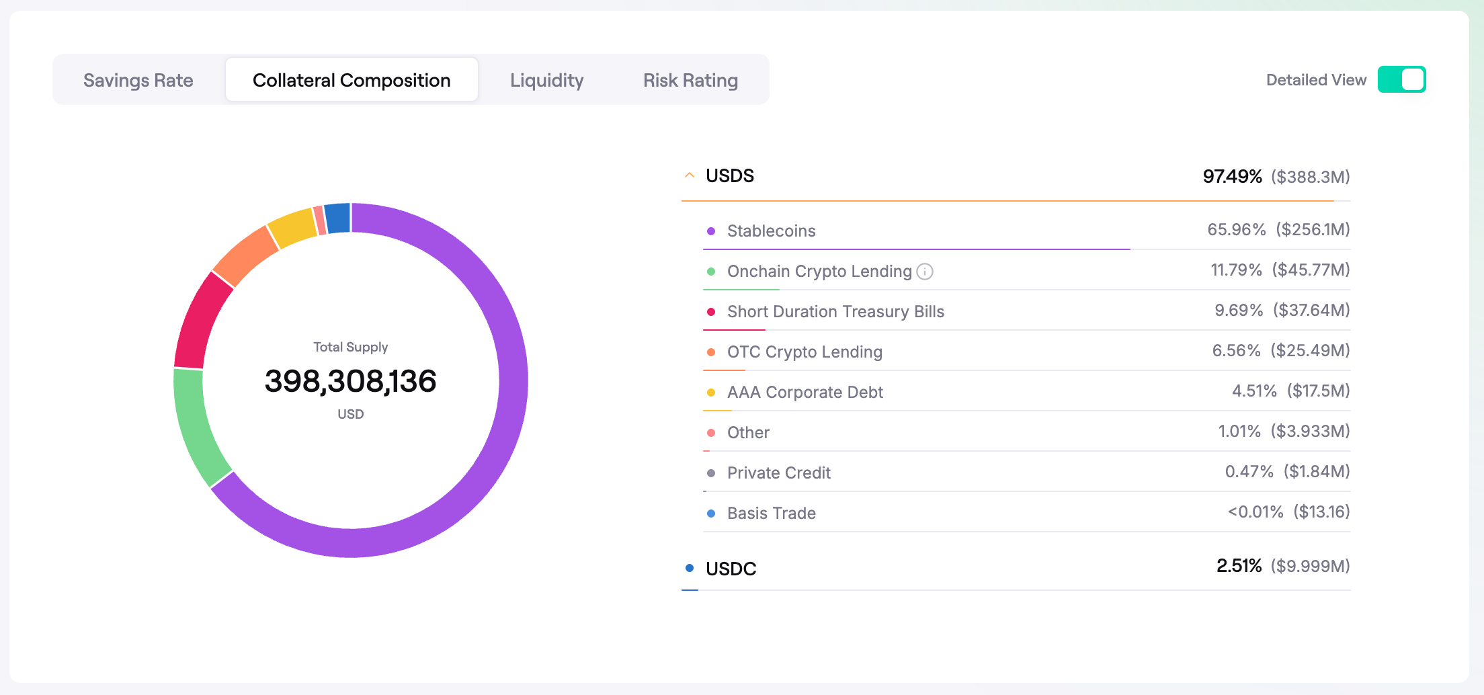This screenshot has width=1484, height=695.
Task: Click the green Onchain Crypto Lending dot
Action: 711,272
